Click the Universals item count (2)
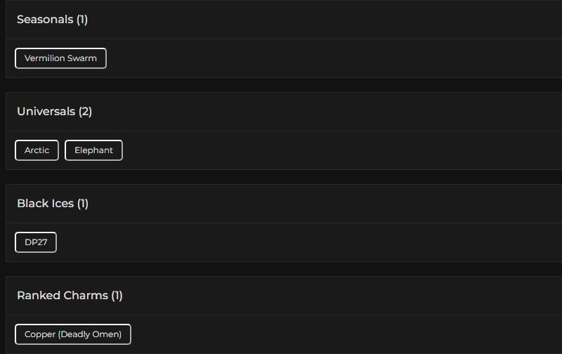This screenshot has height=354, width=562. coord(85,112)
